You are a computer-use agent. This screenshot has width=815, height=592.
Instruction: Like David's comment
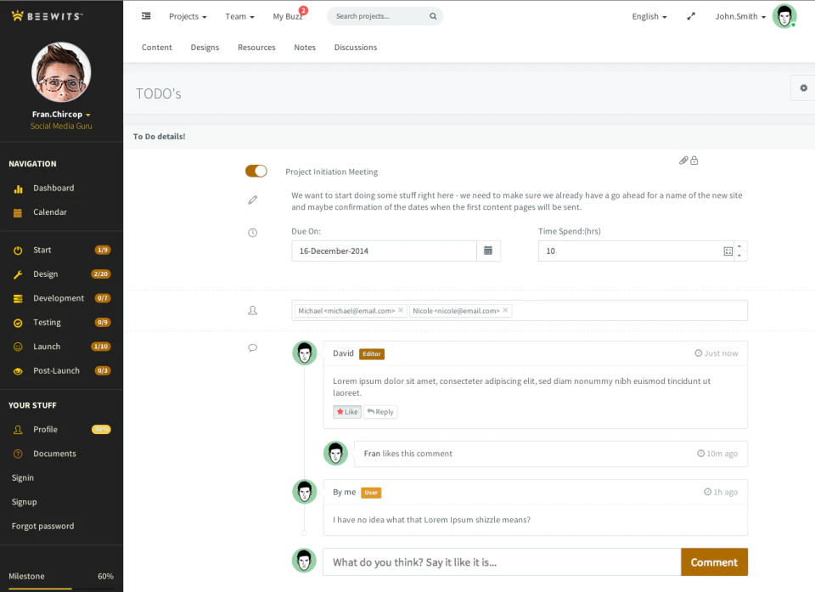[347, 411]
